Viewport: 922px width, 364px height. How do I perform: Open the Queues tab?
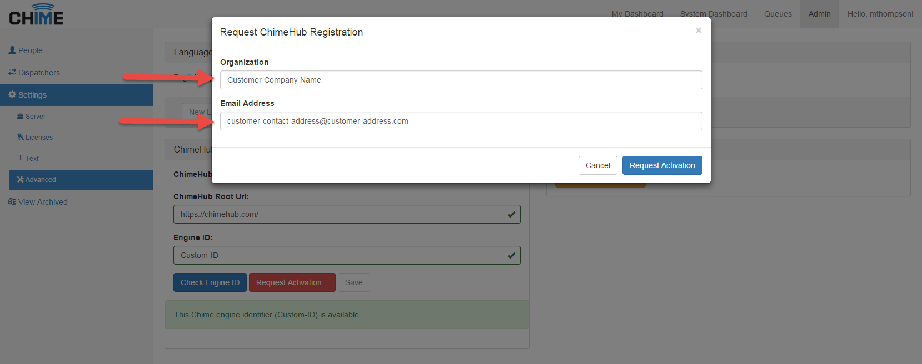click(778, 14)
